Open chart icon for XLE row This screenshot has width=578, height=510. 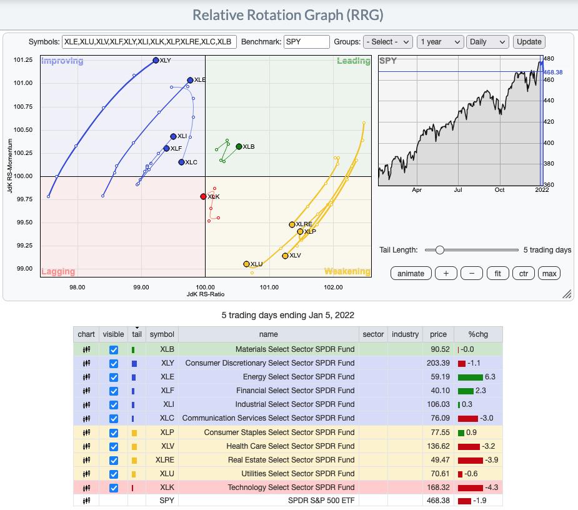pyautogui.click(x=86, y=377)
